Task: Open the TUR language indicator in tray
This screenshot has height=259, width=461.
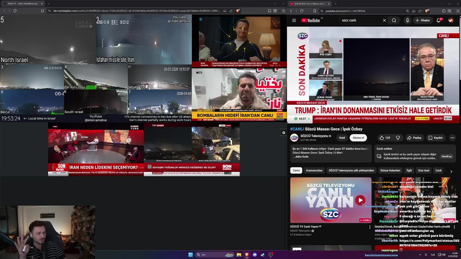Action: [x=433, y=255]
